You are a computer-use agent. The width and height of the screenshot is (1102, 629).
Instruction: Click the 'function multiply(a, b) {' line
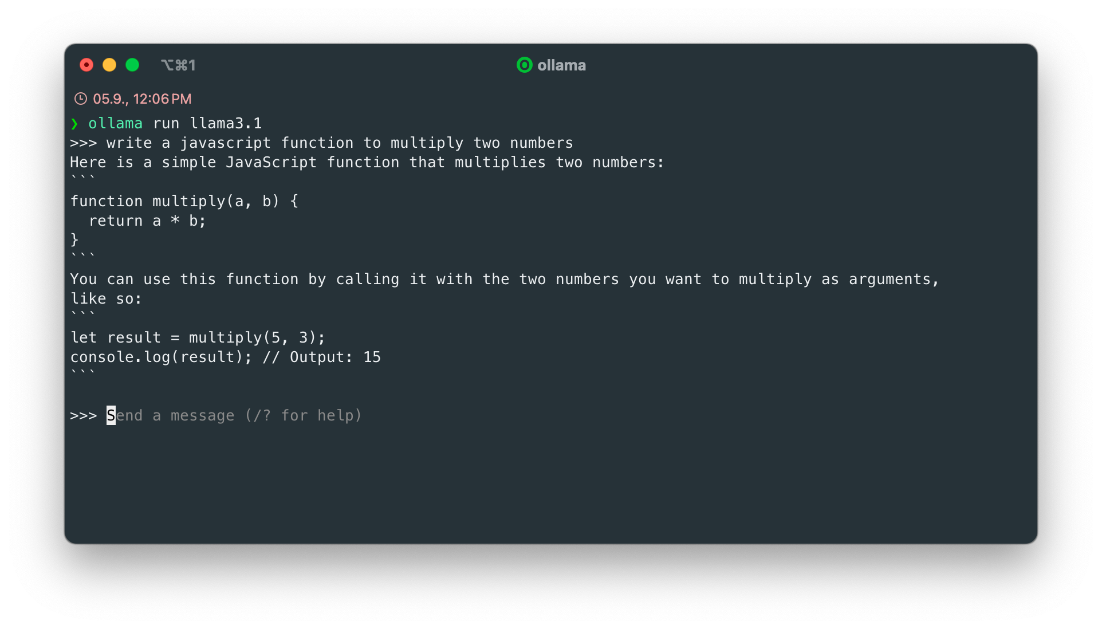click(x=184, y=201)
